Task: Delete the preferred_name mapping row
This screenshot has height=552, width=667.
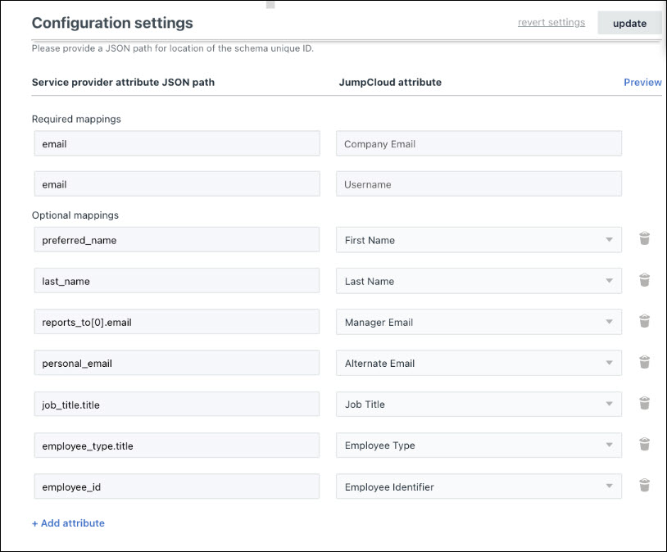Action: tap(644, 239)
